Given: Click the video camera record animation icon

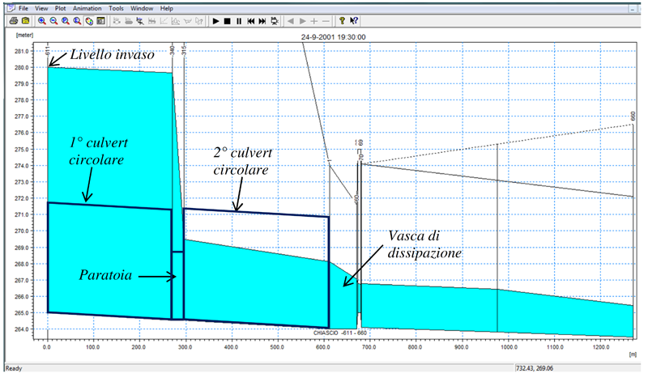Looking at the screenshot, I should [275, 20].
